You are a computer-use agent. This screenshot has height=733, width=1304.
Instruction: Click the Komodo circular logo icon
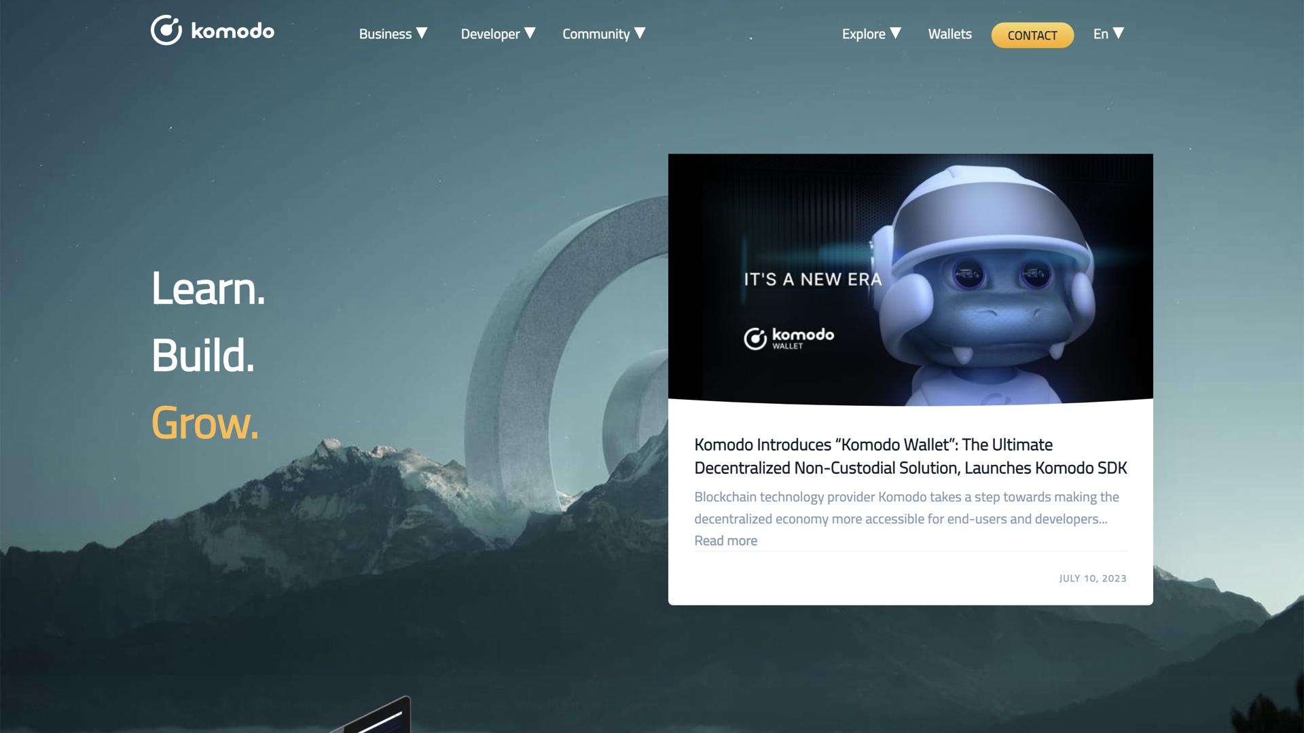pyautogui.click(x=166, y=31)
